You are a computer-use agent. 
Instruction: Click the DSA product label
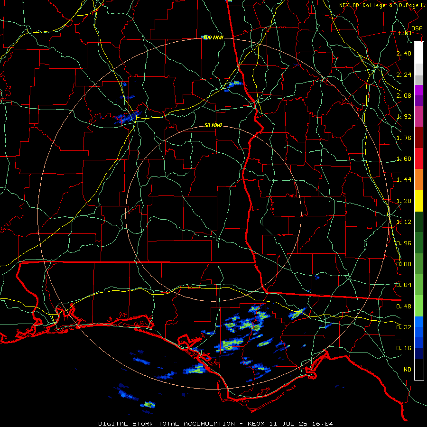417,28
